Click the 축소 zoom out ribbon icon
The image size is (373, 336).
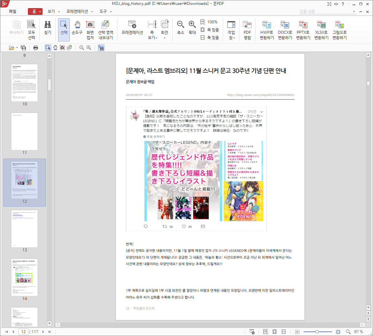[181, 28]
